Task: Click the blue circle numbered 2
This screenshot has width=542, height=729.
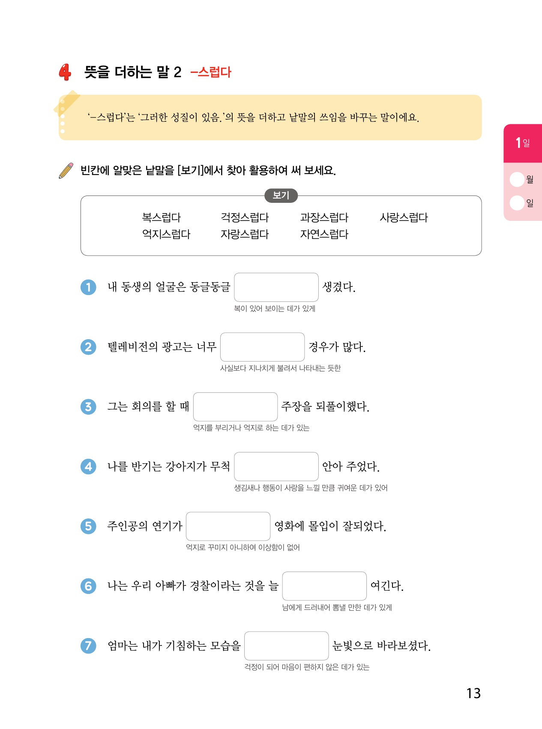Action: point(88,346)
